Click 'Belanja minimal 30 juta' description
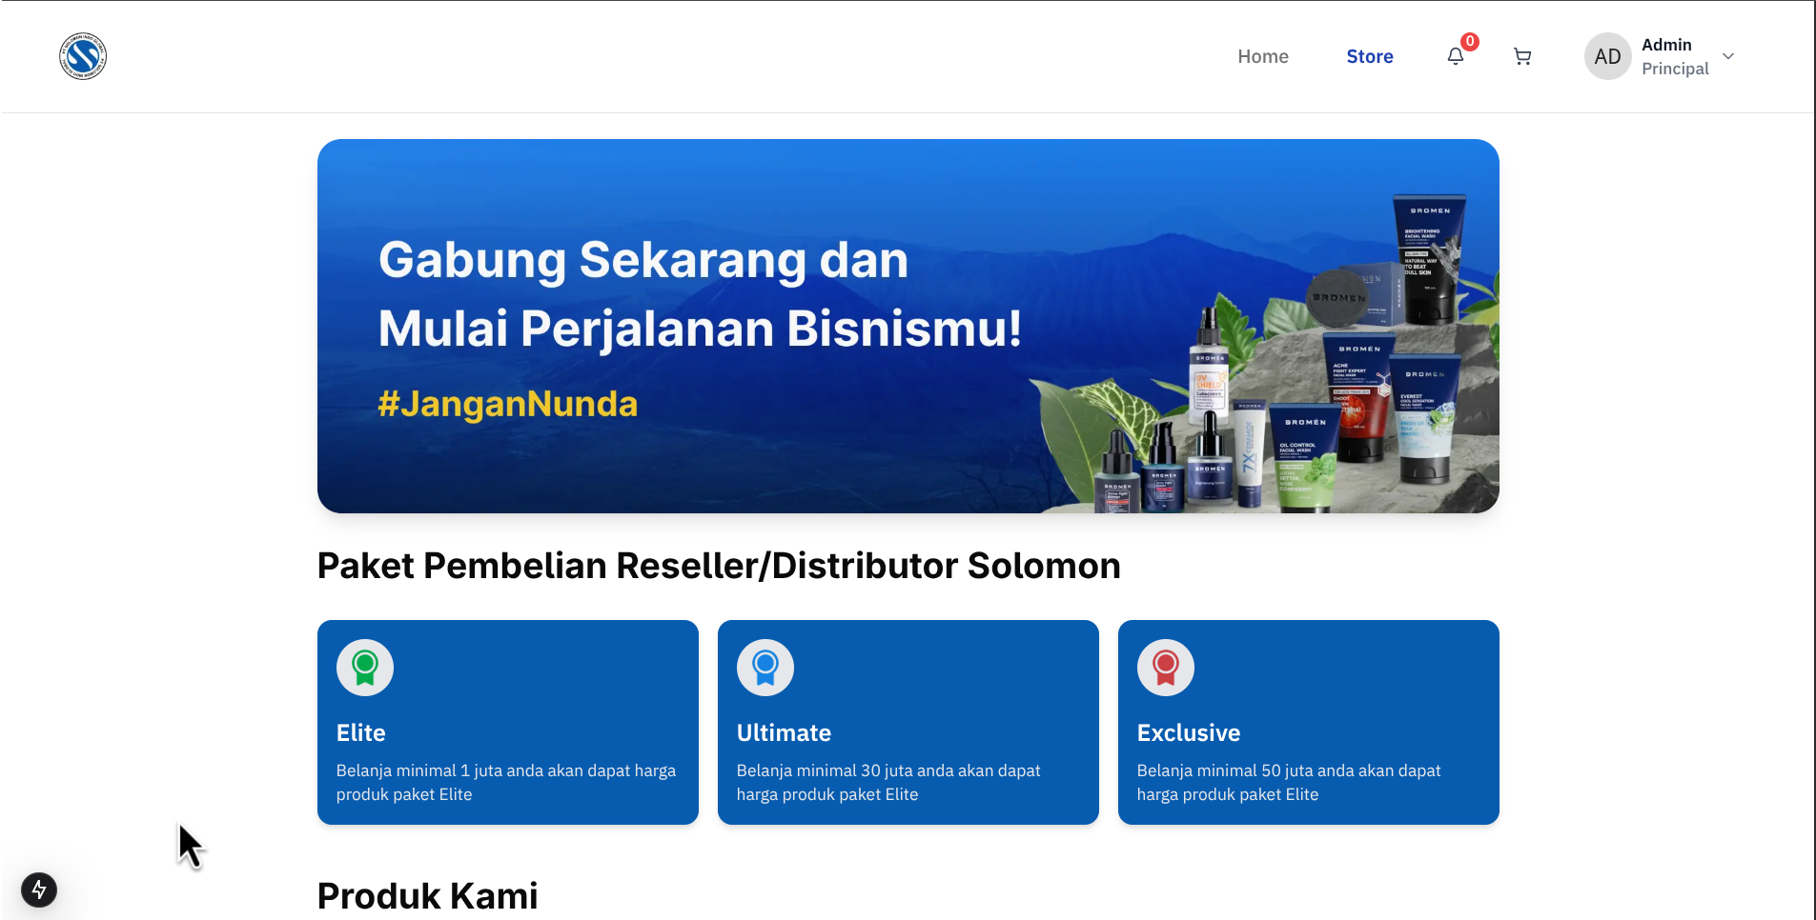The height and width of the screenshot is (920, 1816). tap(888, 782)
